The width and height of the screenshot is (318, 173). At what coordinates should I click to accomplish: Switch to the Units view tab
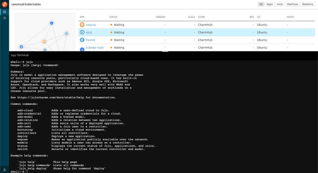click(x=280, y=4)
